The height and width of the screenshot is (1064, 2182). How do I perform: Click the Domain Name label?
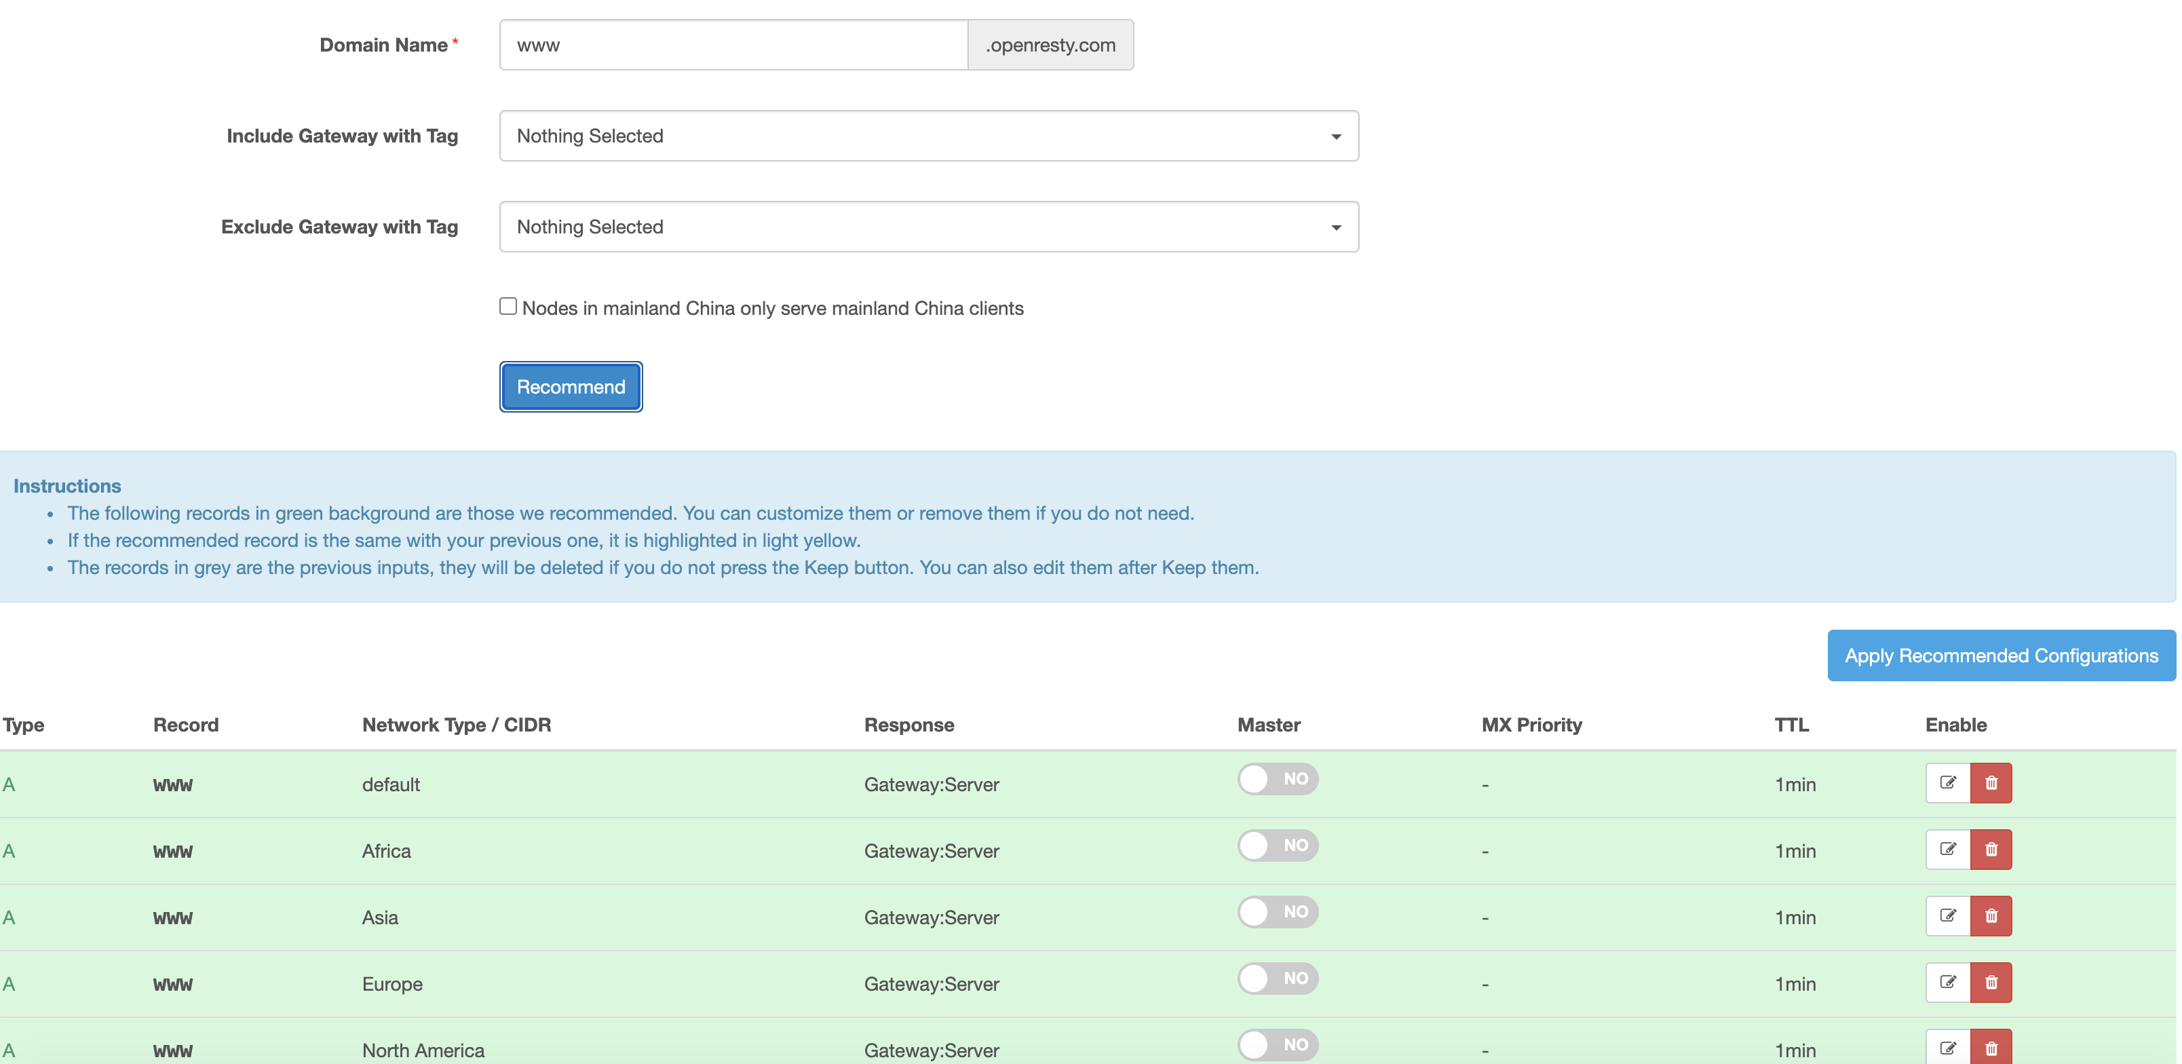tap(384, 45)
